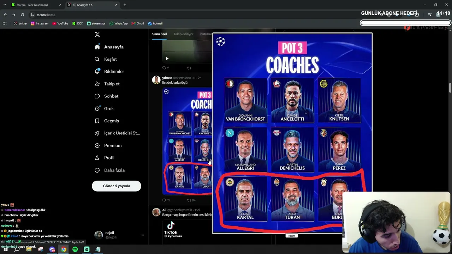This screenshot has height=254, width=452.
Task: Switch to Sana özel tab
Action: [159, 34]
